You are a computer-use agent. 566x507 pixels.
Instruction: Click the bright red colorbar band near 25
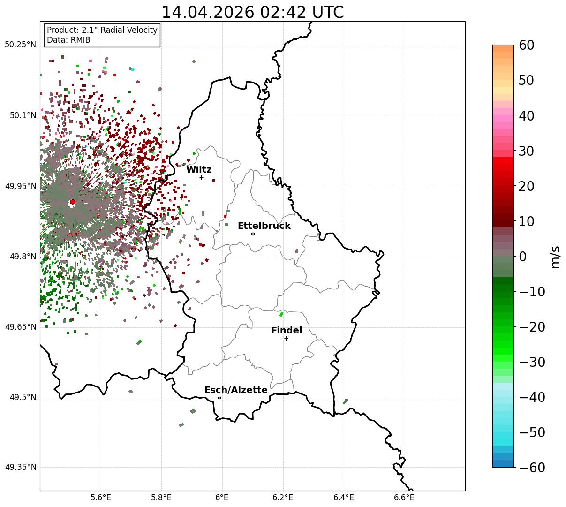(x=503, y=168)
